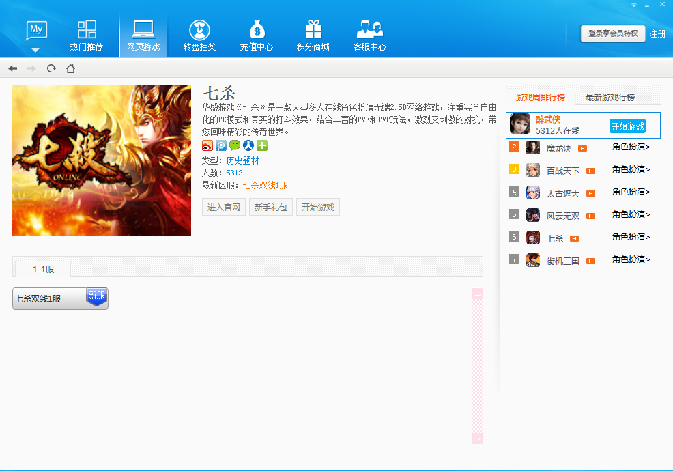Click the 注册 register link
The width and height of the screenshot is (673, 471).
click(657, 33)
